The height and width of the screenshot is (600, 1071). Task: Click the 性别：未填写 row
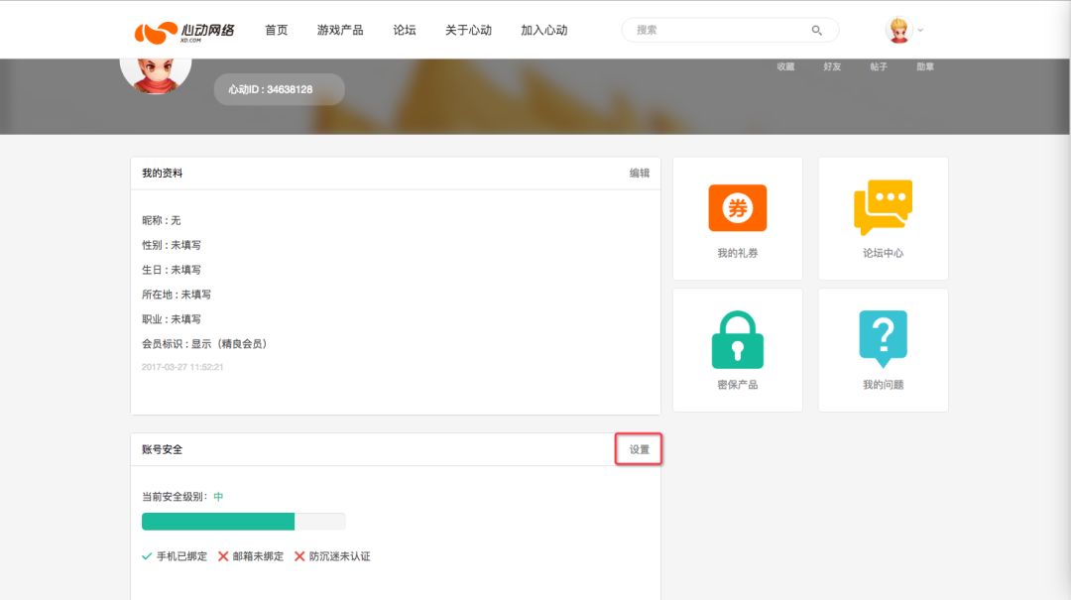tap(172, 245)
